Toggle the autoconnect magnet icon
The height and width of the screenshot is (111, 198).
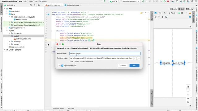click(x=166, y=17)
